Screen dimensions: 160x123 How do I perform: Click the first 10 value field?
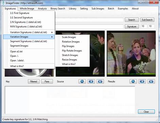tap(144, 26)
